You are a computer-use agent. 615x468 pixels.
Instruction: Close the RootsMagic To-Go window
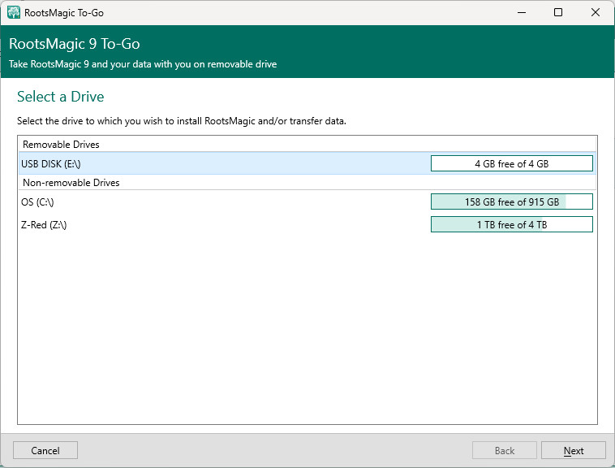tap(596, 13)
